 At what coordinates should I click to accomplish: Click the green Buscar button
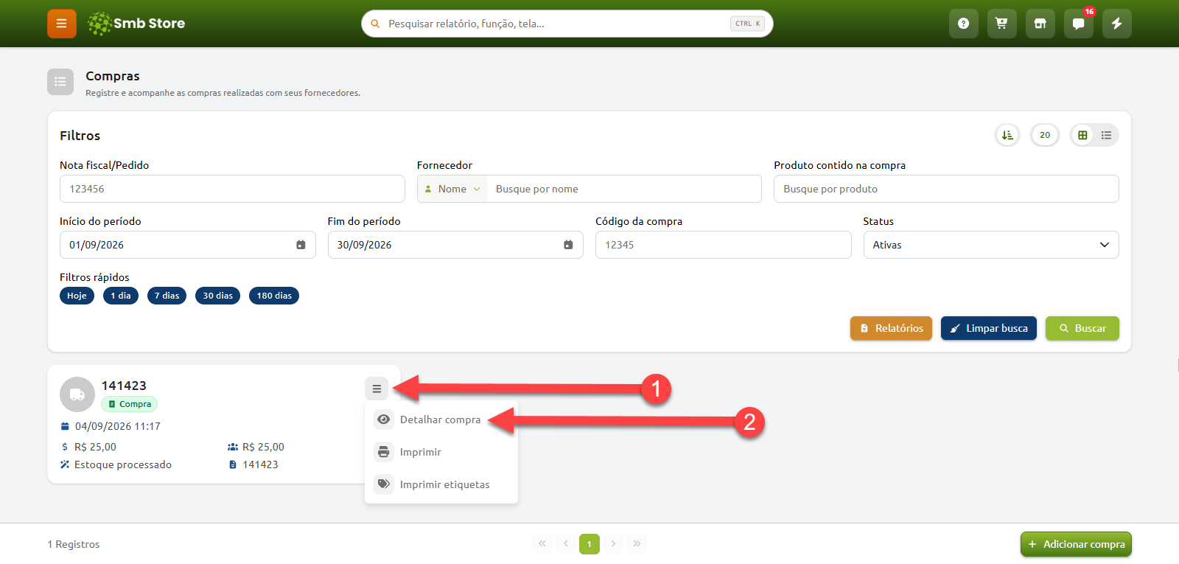1082,328
